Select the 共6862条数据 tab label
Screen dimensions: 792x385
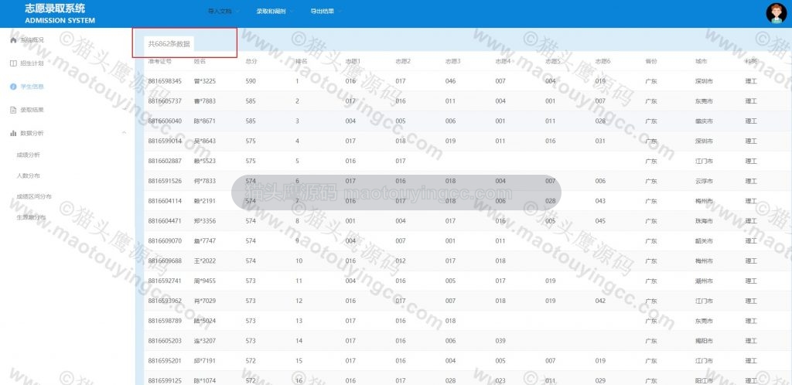pyautogui.click(x=169, y=44)
